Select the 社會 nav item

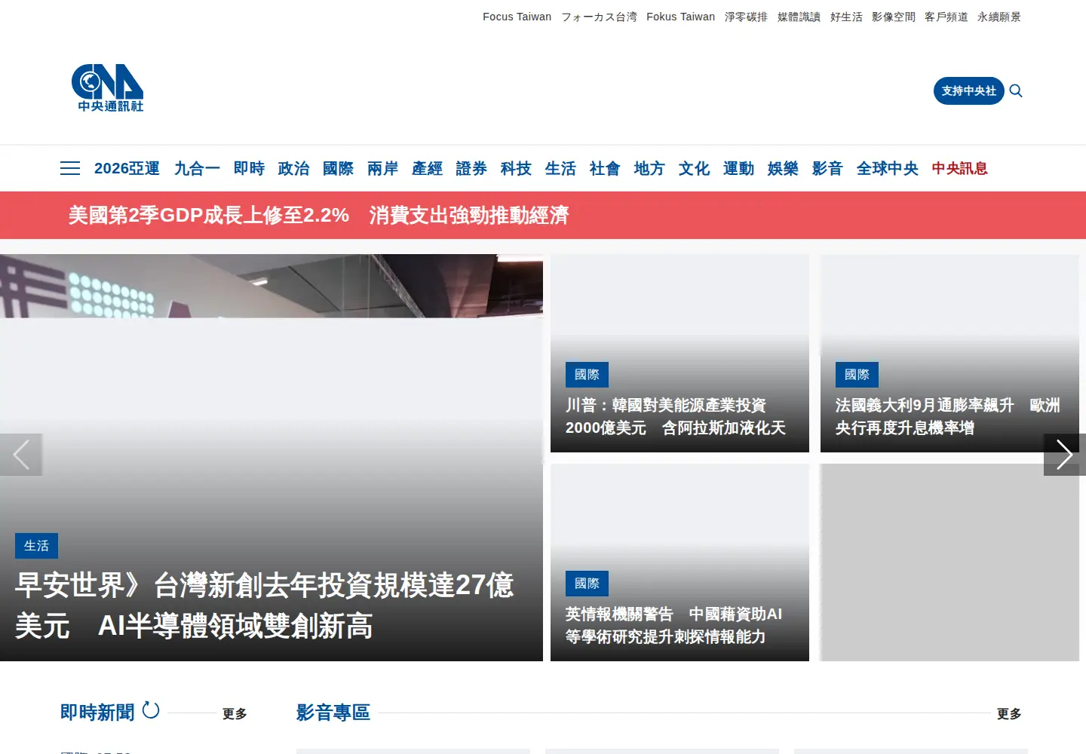pos(605,168)
